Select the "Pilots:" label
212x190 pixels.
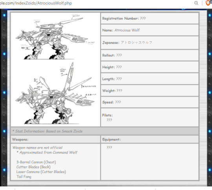(x=108, y=115)
